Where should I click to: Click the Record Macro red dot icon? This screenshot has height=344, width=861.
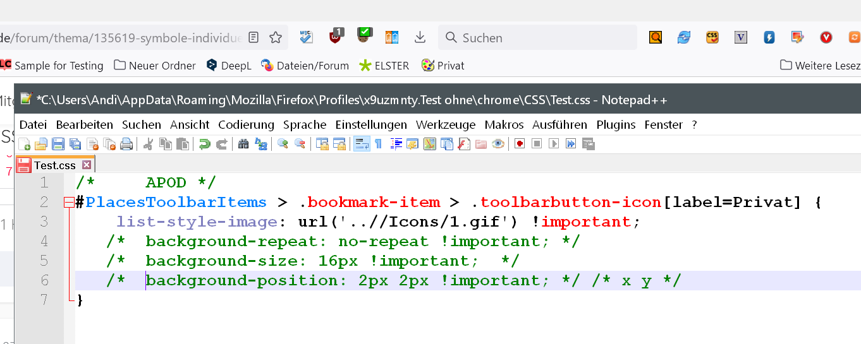coord(520,145)
